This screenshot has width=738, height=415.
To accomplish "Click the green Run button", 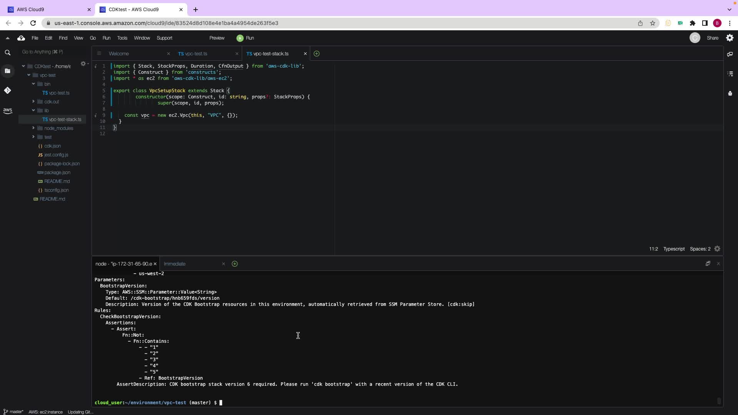I will click(x=245, y=38).
